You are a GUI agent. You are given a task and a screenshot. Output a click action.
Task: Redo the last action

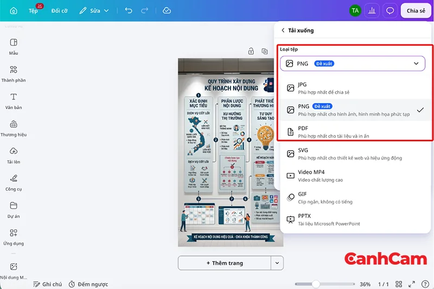(144, 11)
